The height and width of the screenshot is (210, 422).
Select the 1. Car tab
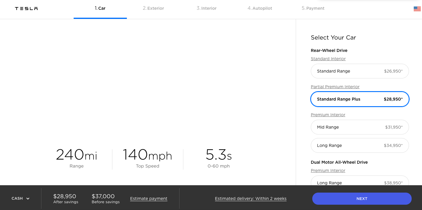[100, 8]
